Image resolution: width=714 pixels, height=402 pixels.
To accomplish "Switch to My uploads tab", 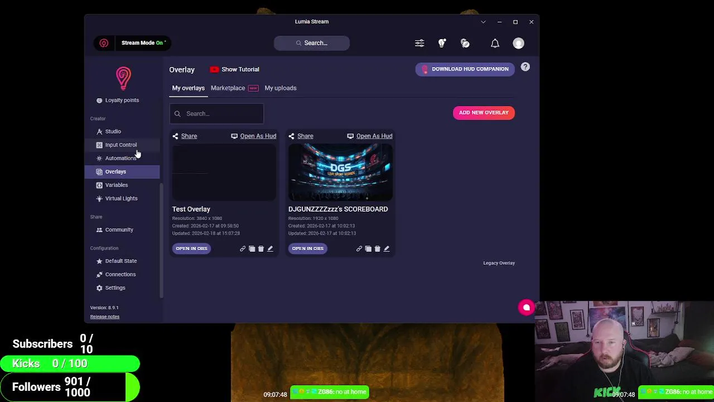I will tap(281, 88).
